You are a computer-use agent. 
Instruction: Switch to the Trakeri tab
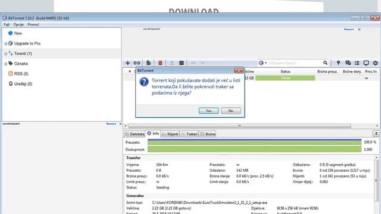[189, 134]
